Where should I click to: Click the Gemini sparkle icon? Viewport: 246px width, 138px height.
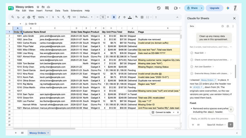228,8
